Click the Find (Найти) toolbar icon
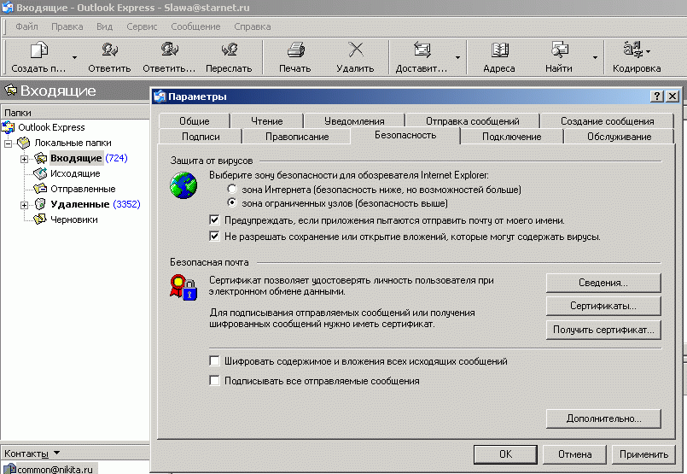Screen dimensions: 687x474 click(x=560, y=50)
